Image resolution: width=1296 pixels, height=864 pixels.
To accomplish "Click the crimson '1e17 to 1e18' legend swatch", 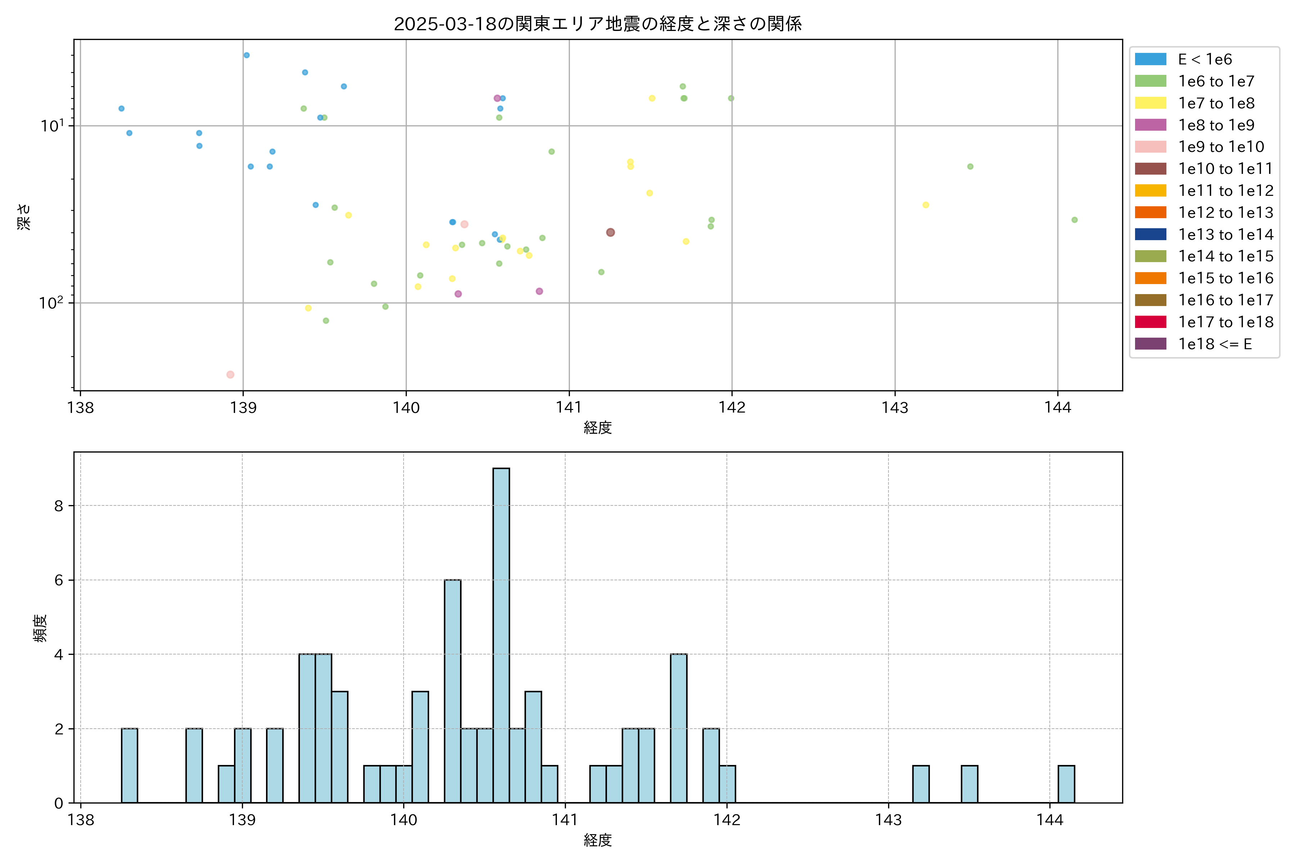I will point(1150,322).
